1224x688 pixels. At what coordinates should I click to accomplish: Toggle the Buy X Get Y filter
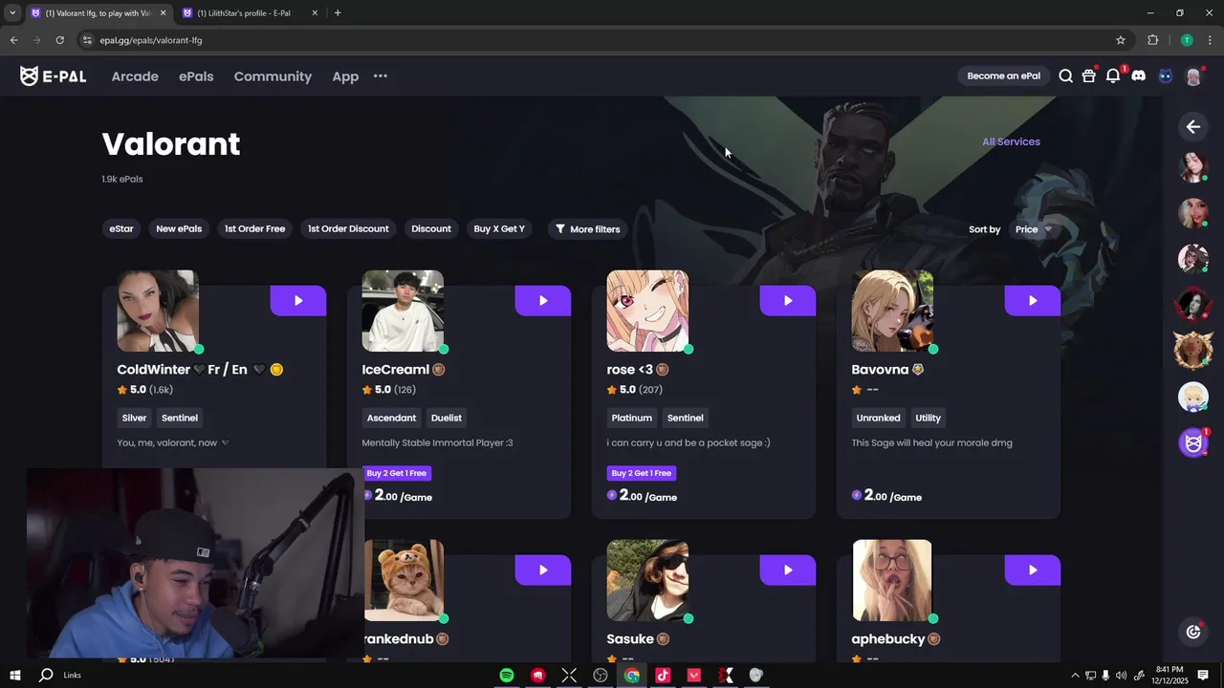[x=499, y=229]
